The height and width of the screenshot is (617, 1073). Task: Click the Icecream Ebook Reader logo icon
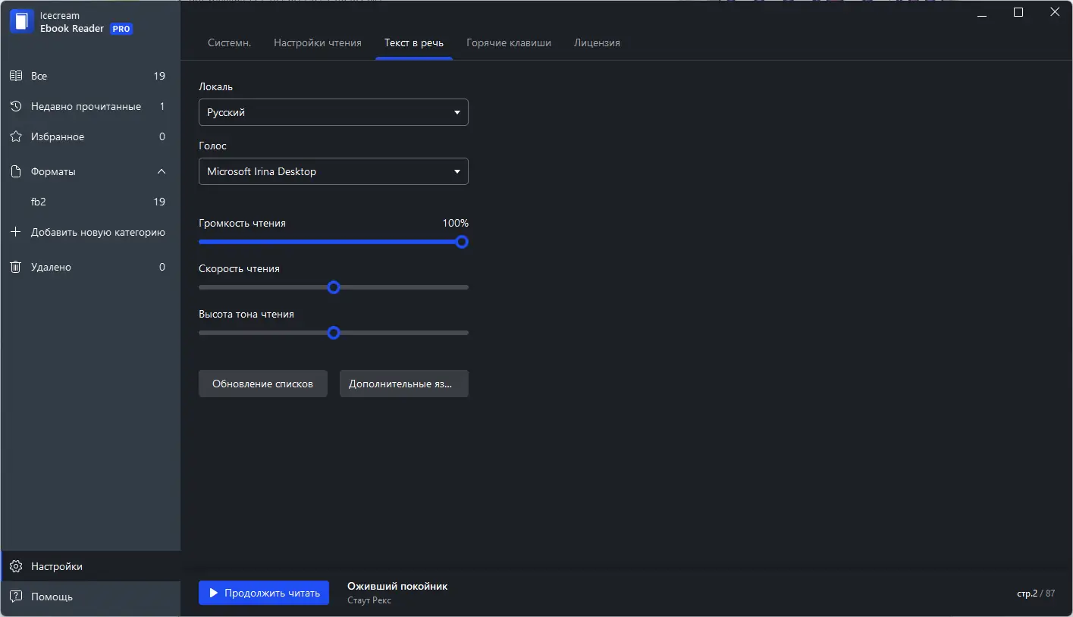pyautogui.click(x=22, y=21)
